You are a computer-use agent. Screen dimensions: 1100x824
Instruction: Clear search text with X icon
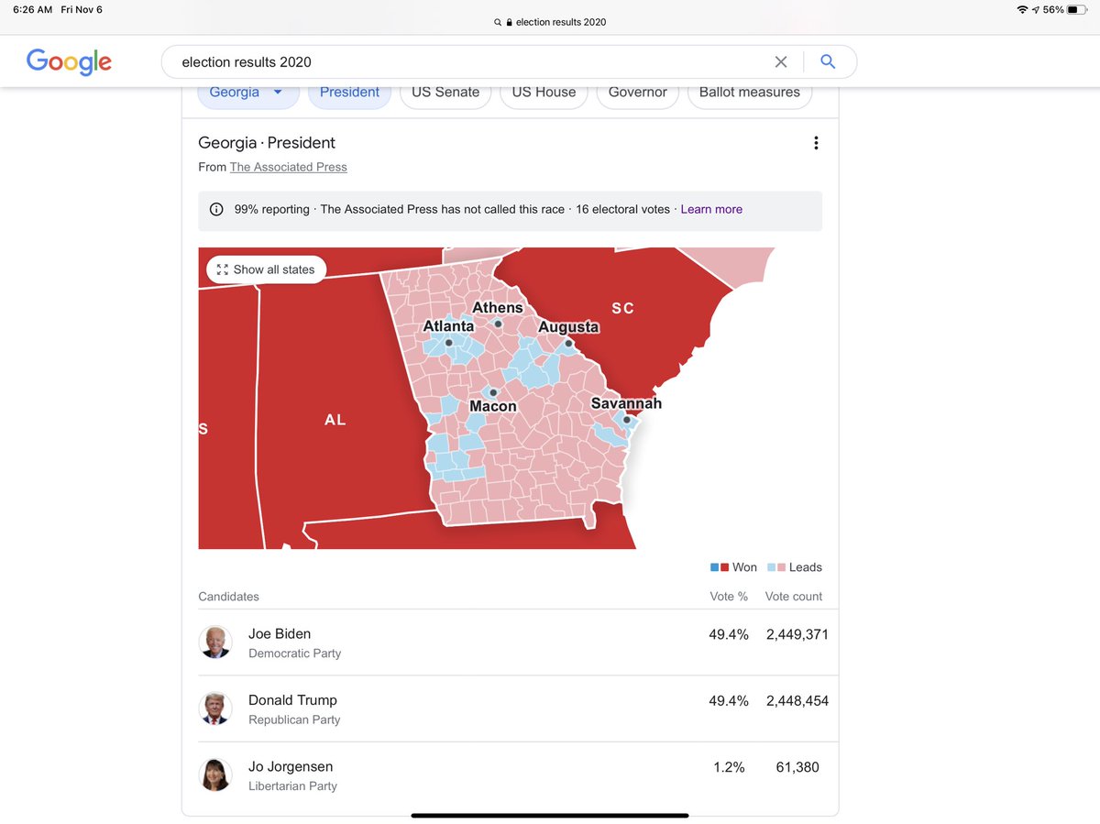[x=781, y=61]
